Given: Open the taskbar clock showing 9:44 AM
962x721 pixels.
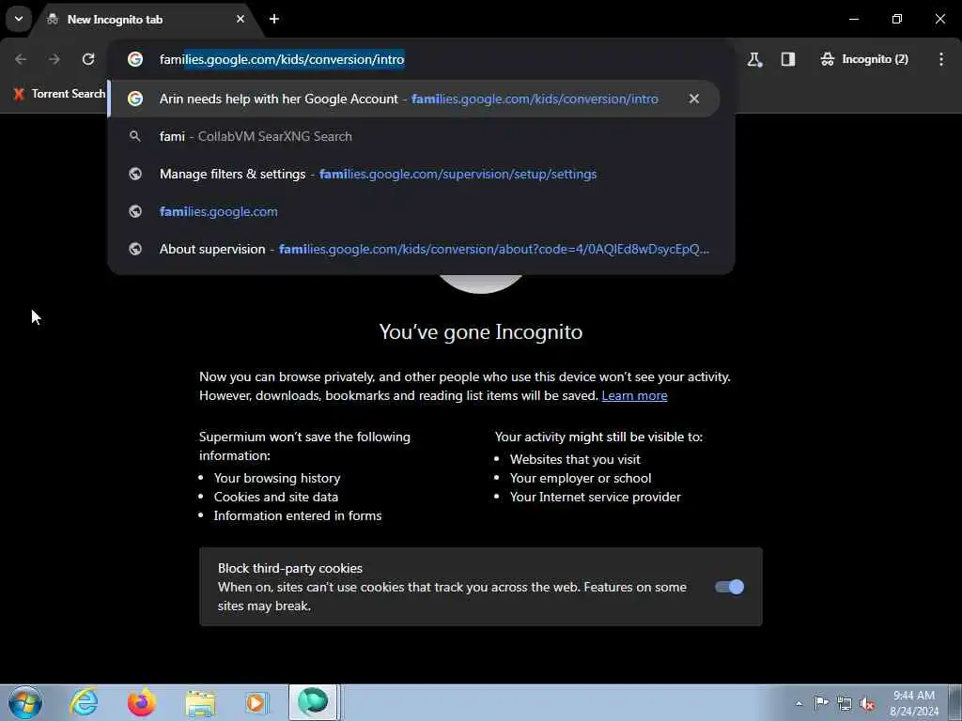Looking at the screenshot, I should point(914,703).
